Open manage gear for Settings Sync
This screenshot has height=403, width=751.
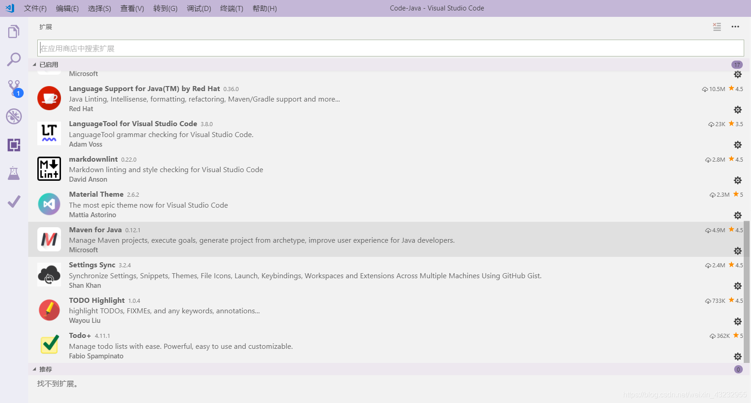738,286
